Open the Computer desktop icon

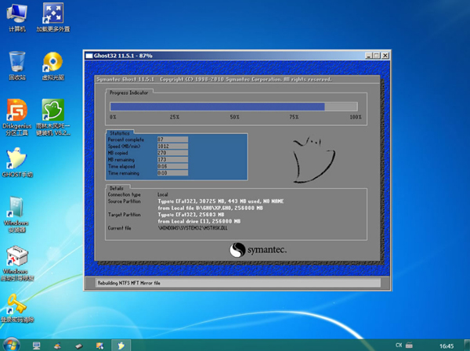click(16, 14)
